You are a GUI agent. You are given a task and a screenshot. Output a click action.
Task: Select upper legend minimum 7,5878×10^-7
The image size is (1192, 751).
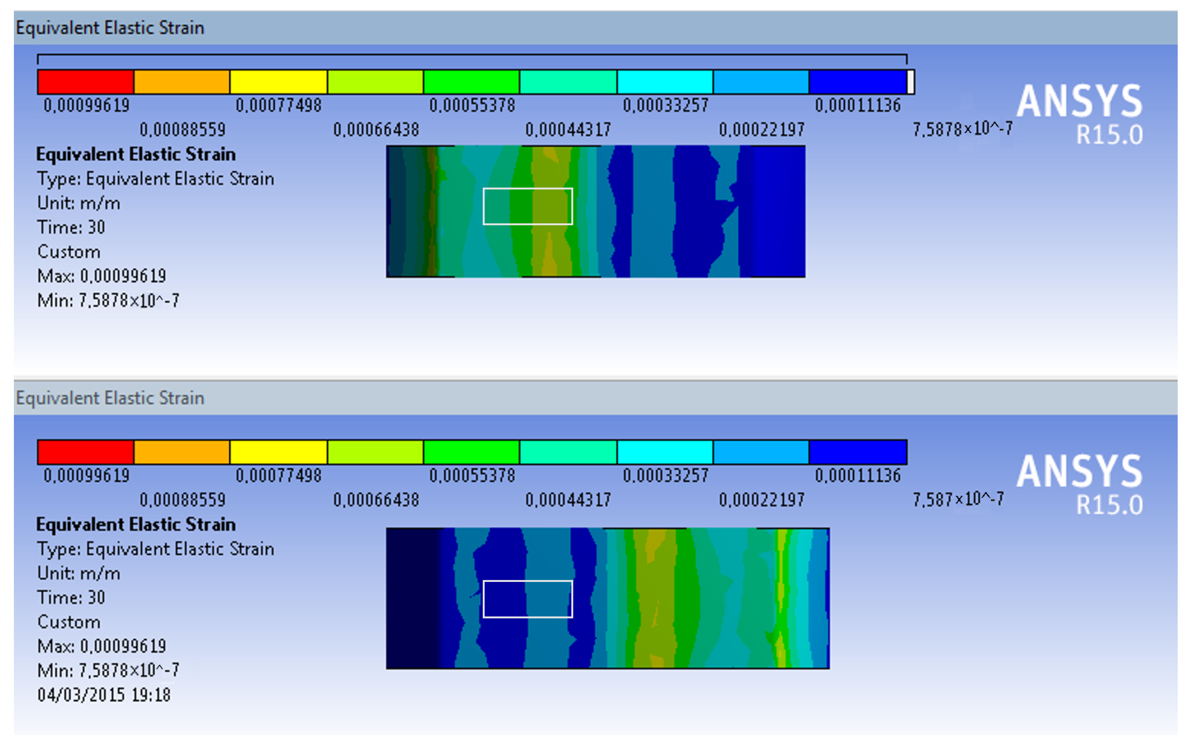963,129
